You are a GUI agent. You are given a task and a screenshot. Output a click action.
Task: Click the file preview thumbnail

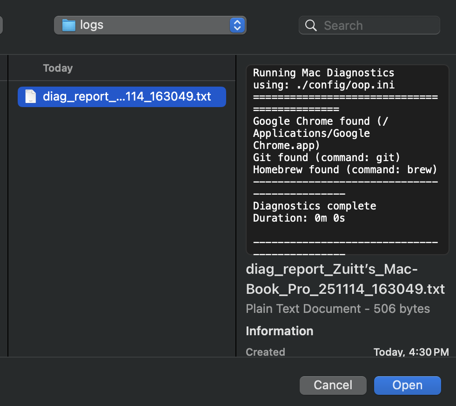coord(347,160)
